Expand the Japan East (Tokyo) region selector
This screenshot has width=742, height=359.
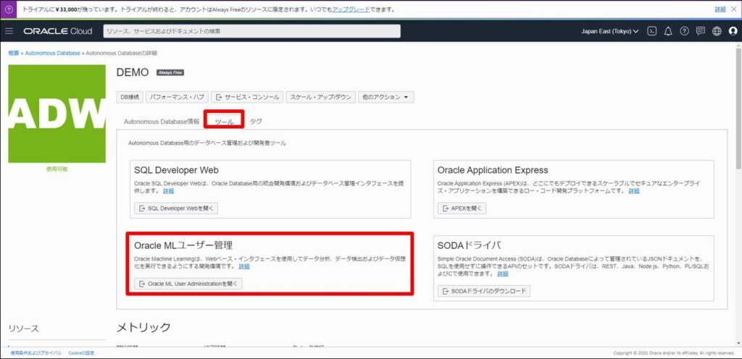609,31
